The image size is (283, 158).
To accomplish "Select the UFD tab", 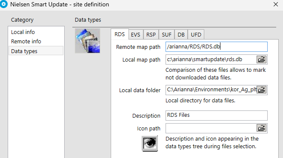I will pos(196,34).
